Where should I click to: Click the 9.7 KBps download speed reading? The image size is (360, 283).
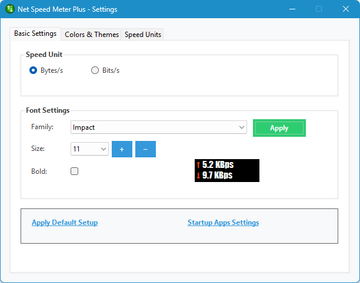[x=217, y=175]
